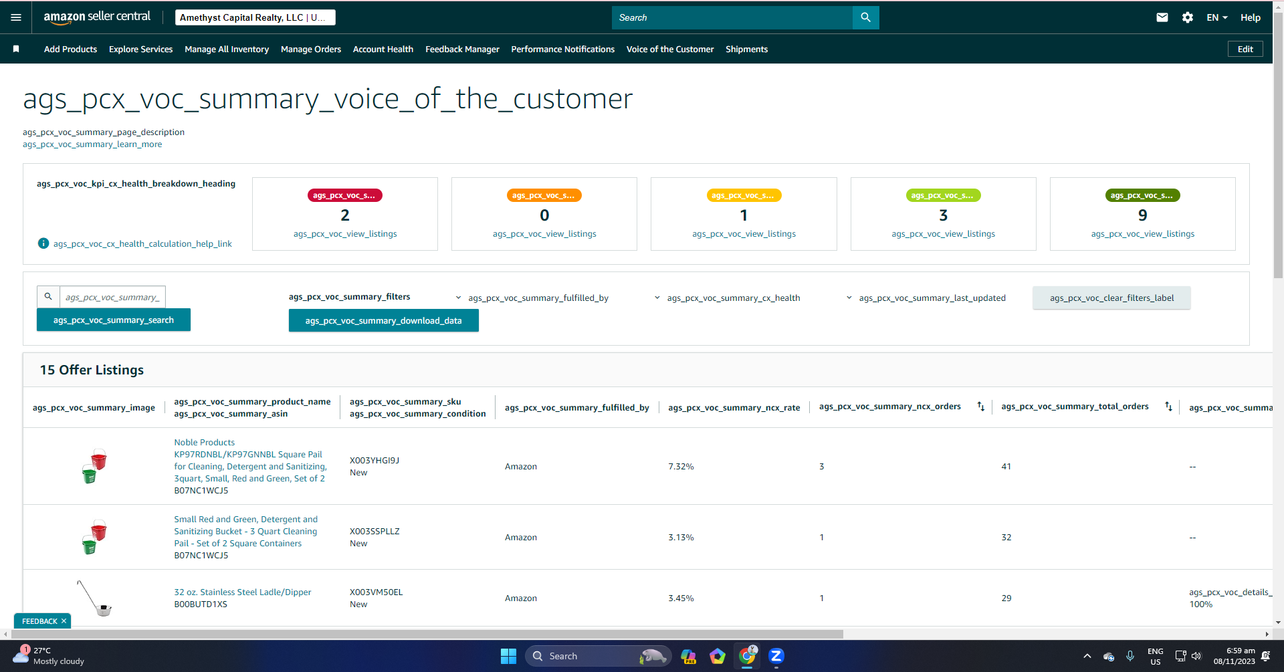Click the clear_filters_label button
This screenshot has width=1284, height=672.
[1111, 298]
